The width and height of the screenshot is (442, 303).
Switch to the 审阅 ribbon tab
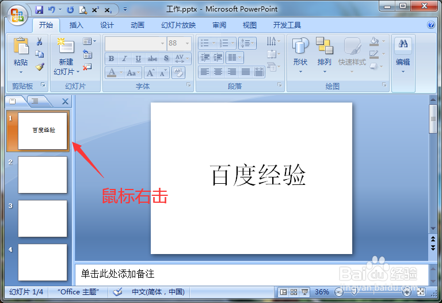coord(219,25)
